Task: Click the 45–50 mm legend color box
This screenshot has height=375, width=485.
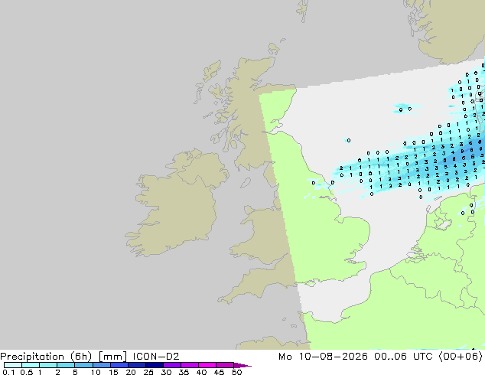Action: click(225, 365)
